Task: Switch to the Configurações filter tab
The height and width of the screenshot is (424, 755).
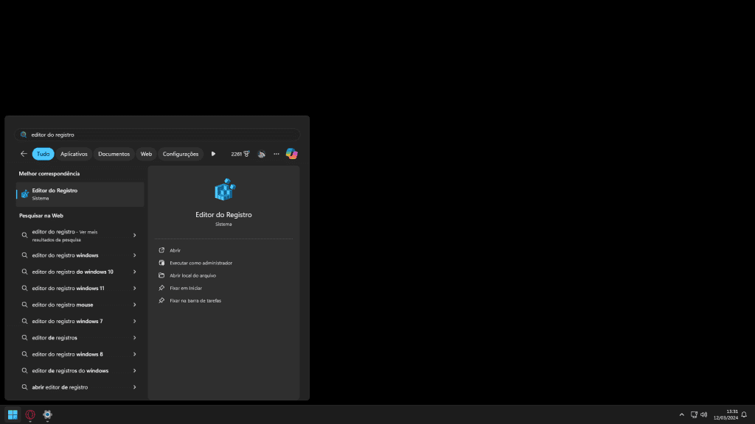Action: click(181, 154)
